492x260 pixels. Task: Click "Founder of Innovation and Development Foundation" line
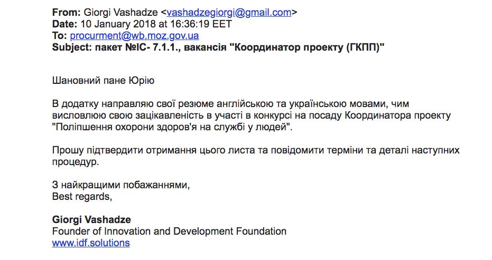coord(169,231)
